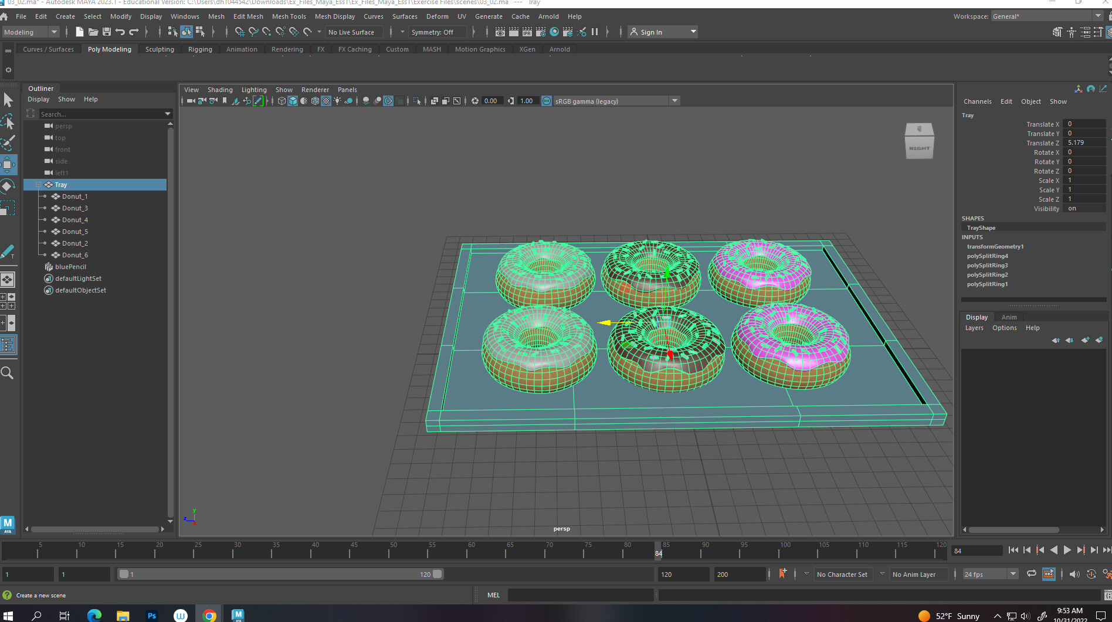Click the Set Bookmark icon near range slider
The height and width of the screenshot is (622, 1112).
click(782, 574)
